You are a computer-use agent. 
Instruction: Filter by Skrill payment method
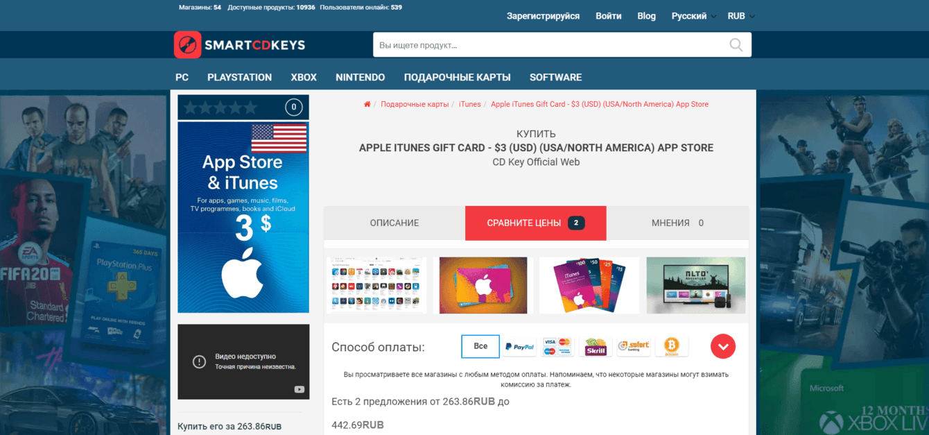click(x=596, y=346)
